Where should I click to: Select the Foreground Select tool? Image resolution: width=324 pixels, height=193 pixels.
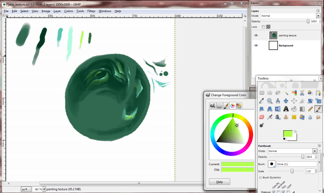[x=310, y=93]
